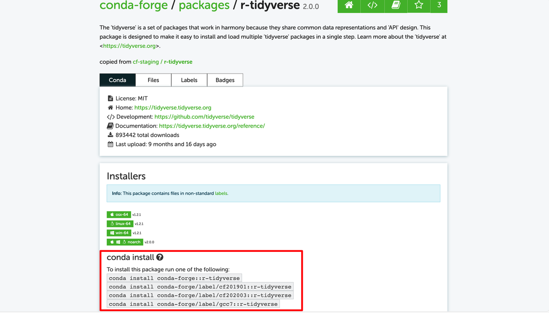The height and width of the screenshot is (313, 549).
Task: Open the r-tidyverse package title link
Action: point(270,5)
